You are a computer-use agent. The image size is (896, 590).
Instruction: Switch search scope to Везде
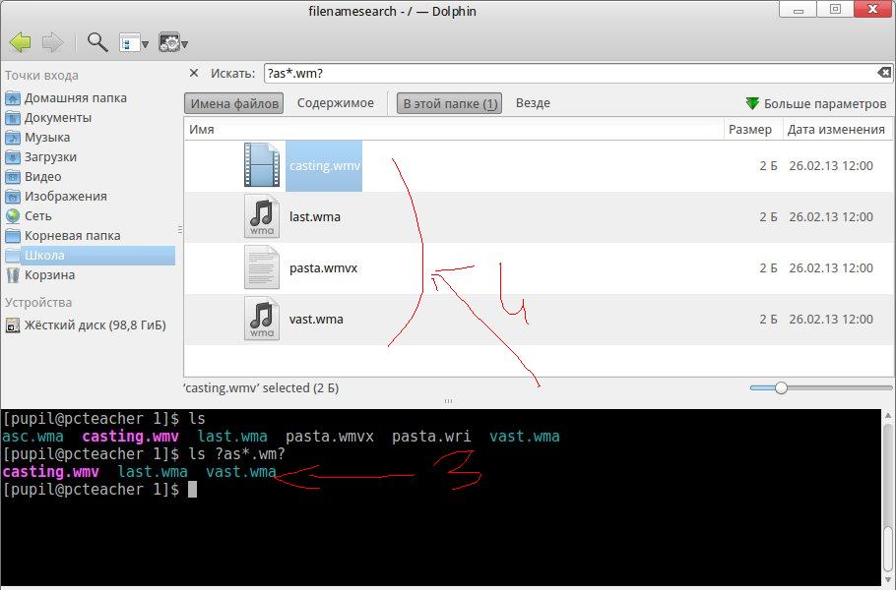[533, 103]
